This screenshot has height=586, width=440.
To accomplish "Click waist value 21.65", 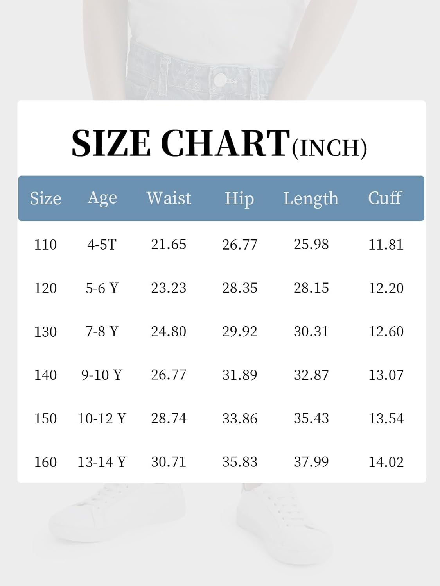I will coord(169,245).
